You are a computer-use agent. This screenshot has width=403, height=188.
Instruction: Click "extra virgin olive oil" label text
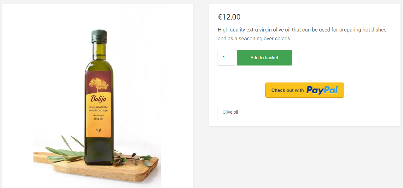[x=98, y=117]
